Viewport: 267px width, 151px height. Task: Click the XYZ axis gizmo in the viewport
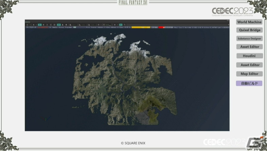click(46, 119)
